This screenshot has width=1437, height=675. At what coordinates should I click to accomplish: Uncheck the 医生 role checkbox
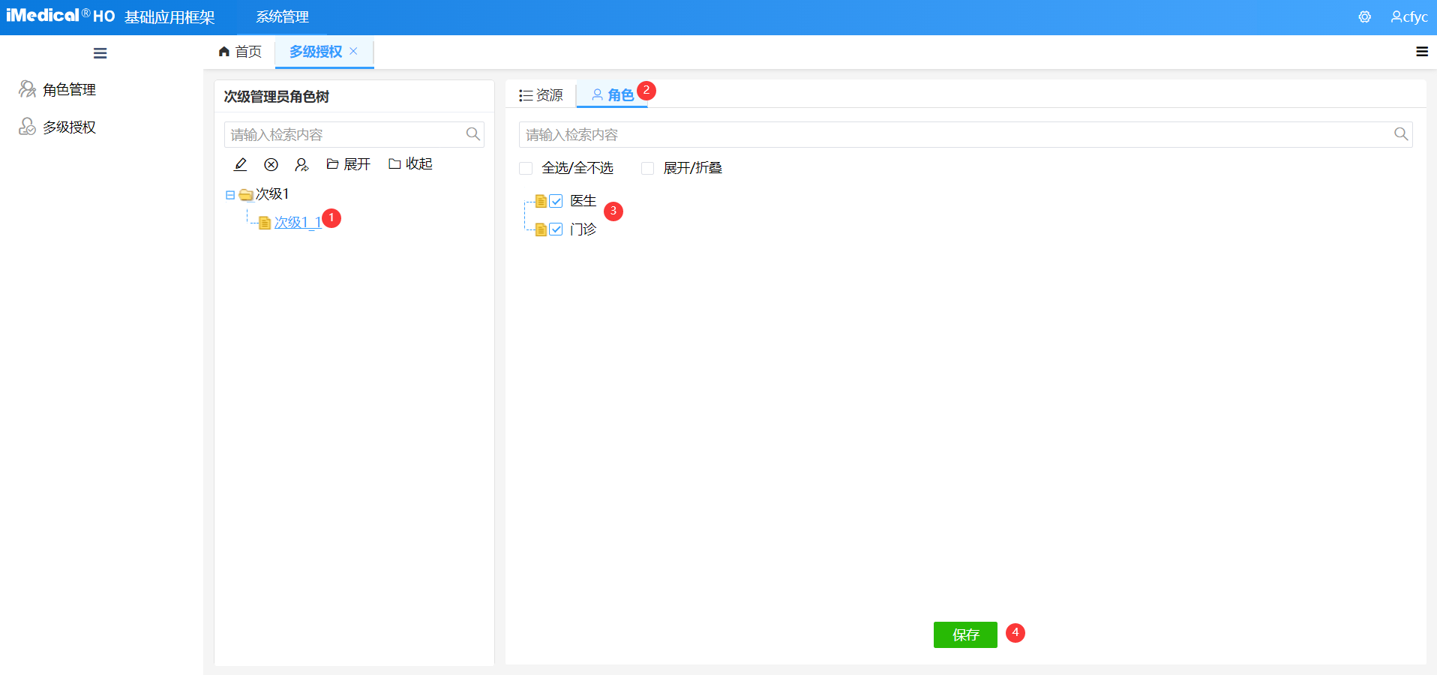(556, 201)
